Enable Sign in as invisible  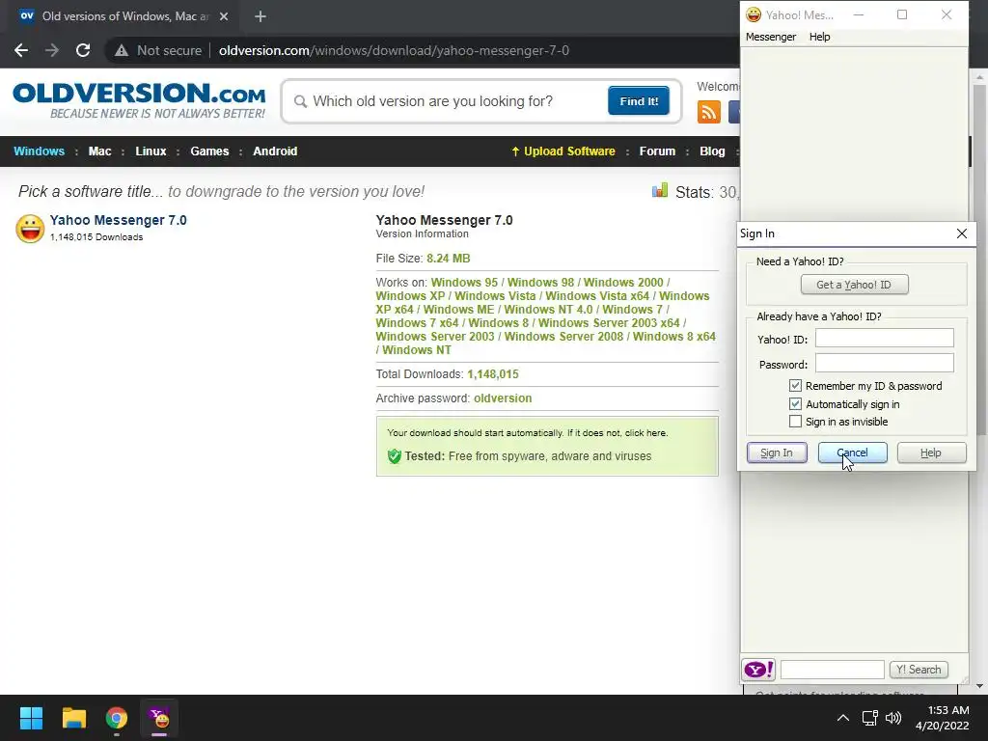tap(795, 422)
